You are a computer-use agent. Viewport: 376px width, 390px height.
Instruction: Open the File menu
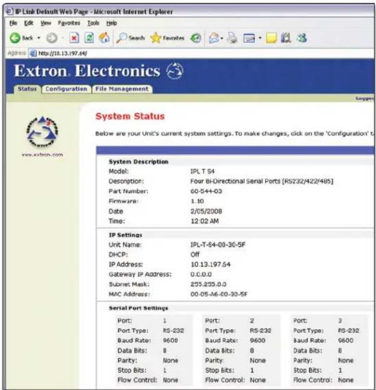pyautogui.click(x=13, y=23)
